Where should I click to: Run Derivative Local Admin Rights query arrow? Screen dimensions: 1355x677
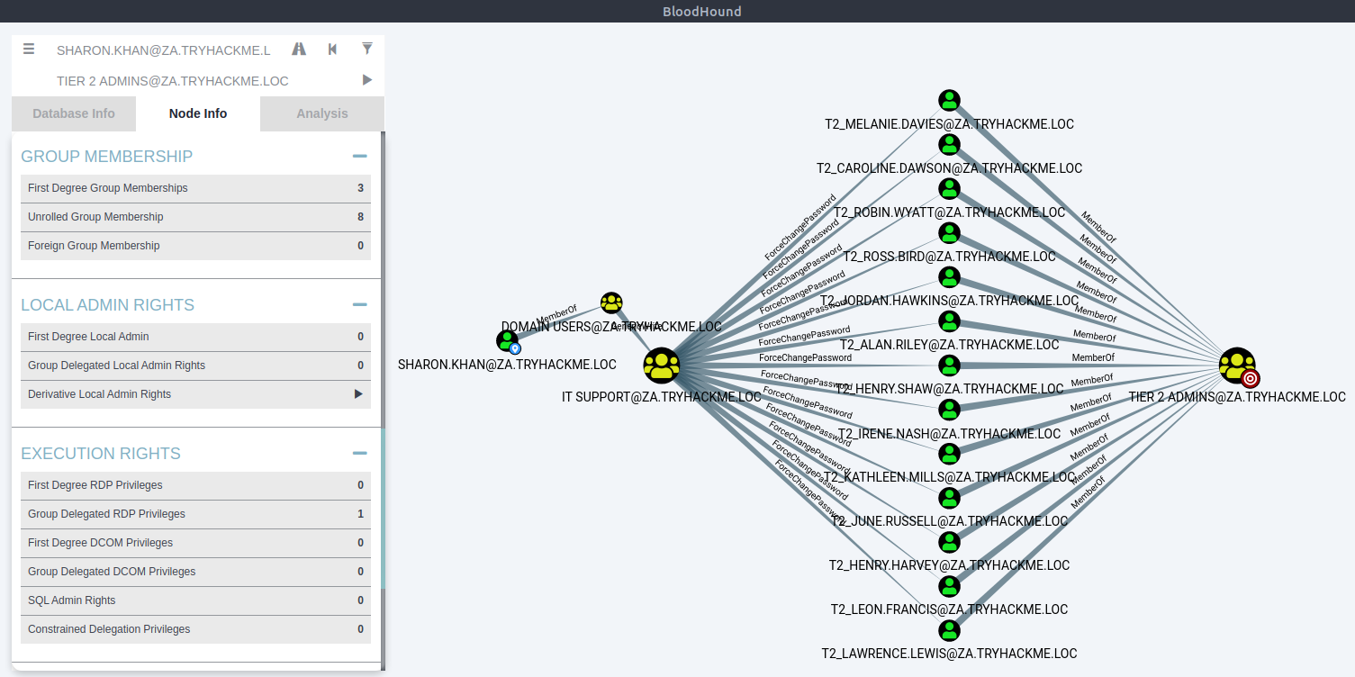[x=358, y=394]
